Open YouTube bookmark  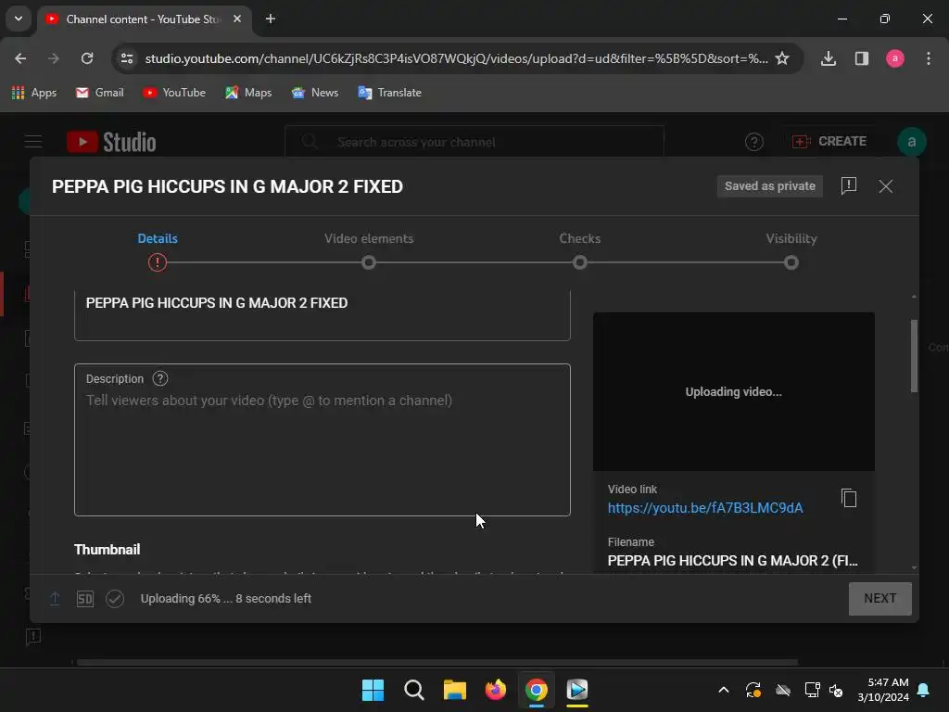coord(174,93)
